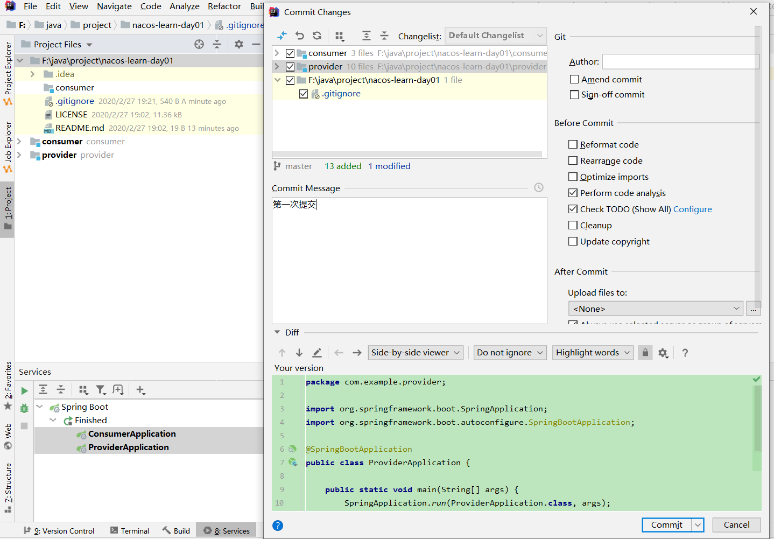Compare next file arrow in Diff
The width and height of the screenshot is (774, 539).
pos(357,353)
